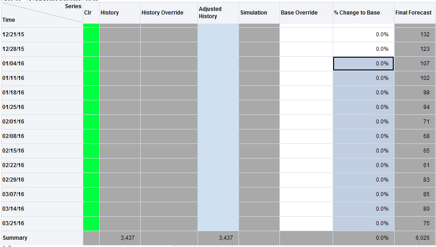
Task: Click the History Override column header
Action: coord(169,13)
